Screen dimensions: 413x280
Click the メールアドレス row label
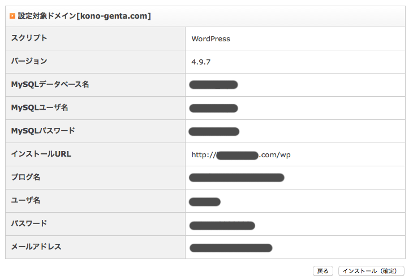tap(36, 247)
